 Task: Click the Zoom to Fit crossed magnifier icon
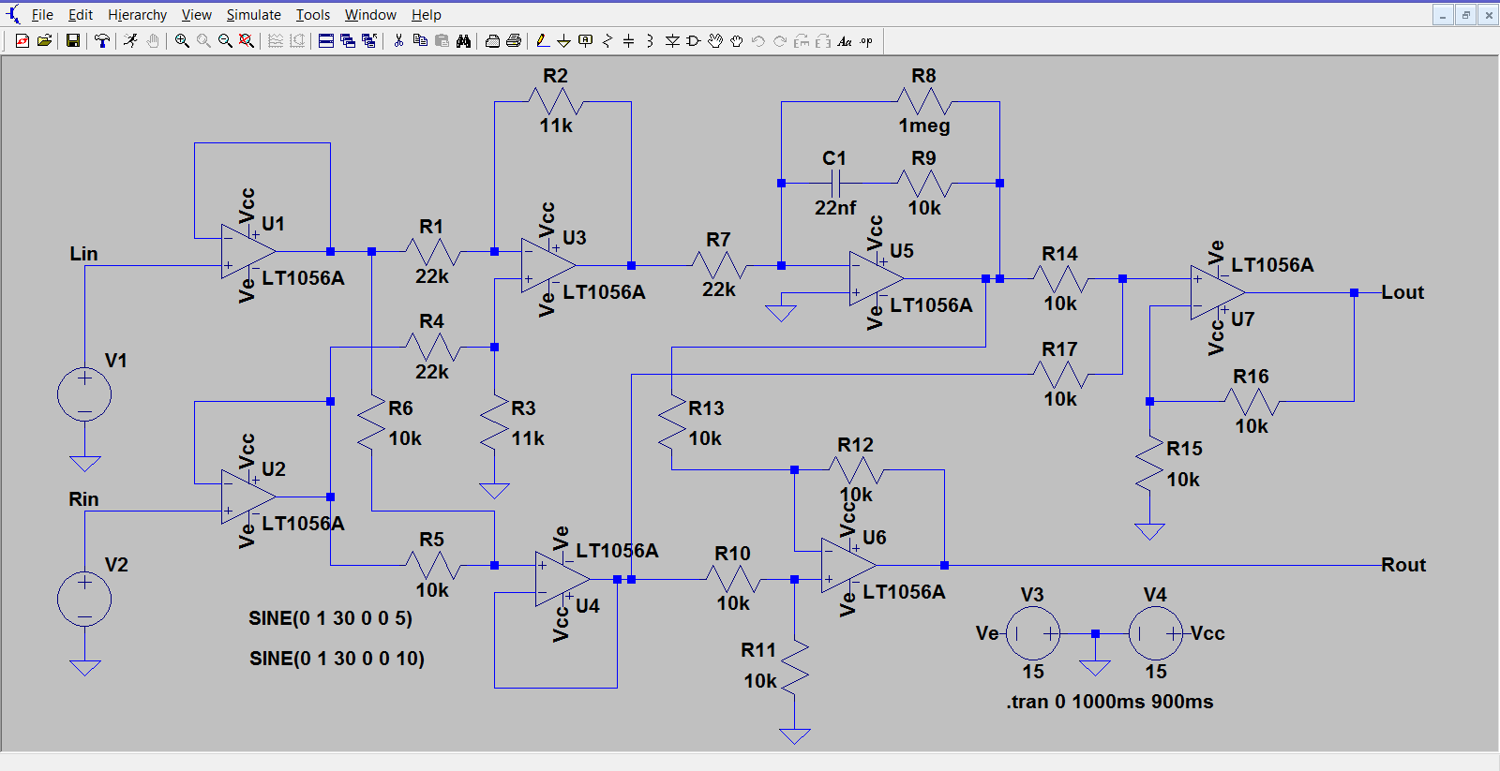(247, 41)
